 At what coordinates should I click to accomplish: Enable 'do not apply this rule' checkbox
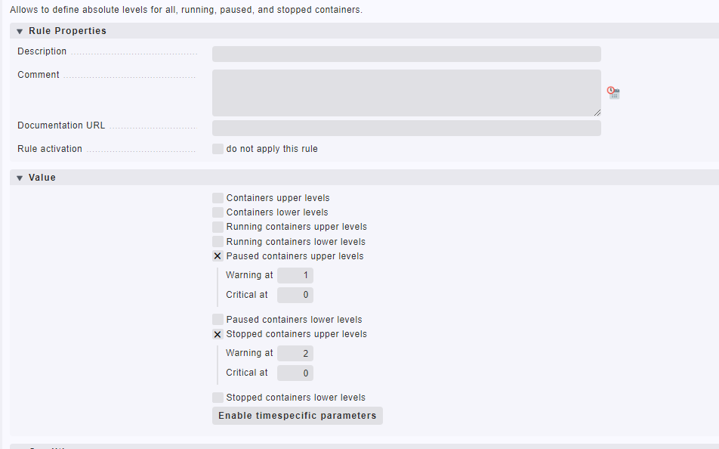[x=218, y=149]
